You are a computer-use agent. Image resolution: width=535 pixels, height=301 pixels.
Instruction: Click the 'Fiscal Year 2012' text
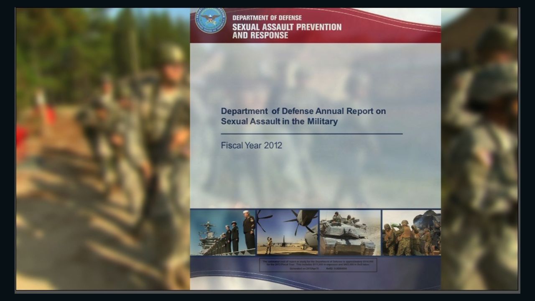(252, 145)
